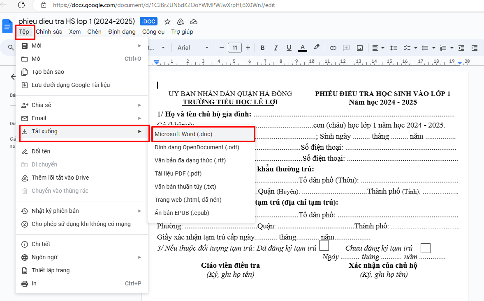Click the add to Drive icon
Image resolution: width=484 pixels, height=301 pixels.
180,22
